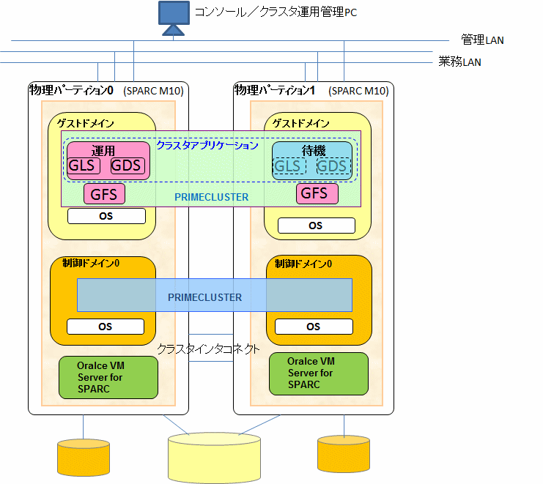
Task: Click the right ゲストドメイン label
Action: click(x=301, y=123)
